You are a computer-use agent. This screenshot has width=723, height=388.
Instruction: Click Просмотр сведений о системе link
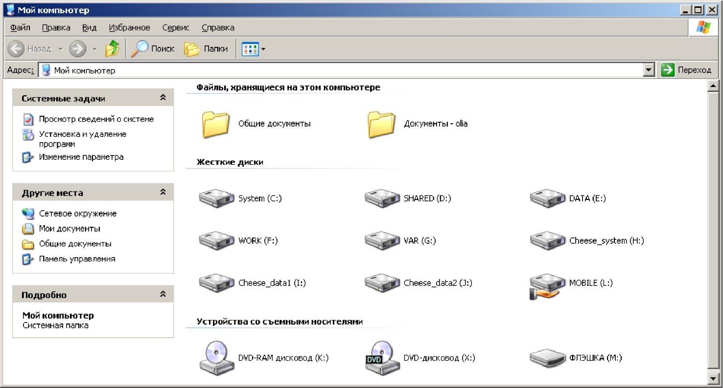[96, 119]
